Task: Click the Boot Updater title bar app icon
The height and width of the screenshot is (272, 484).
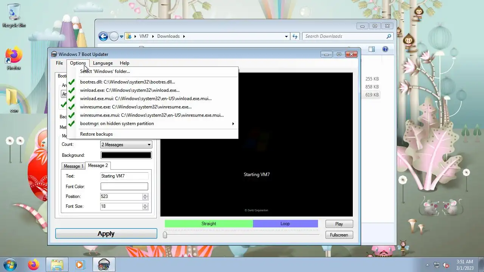Action: (x=54, y=54)
